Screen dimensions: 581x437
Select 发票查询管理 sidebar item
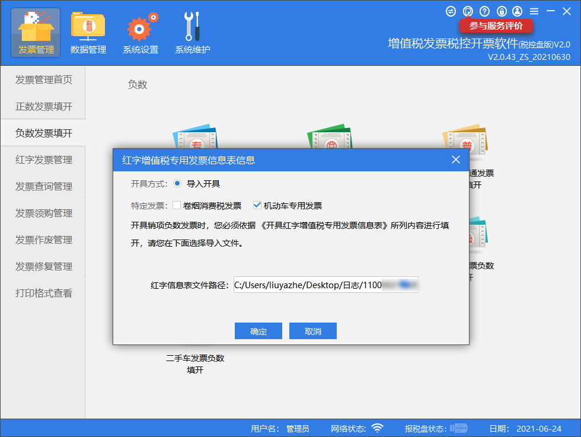(43, 186)
